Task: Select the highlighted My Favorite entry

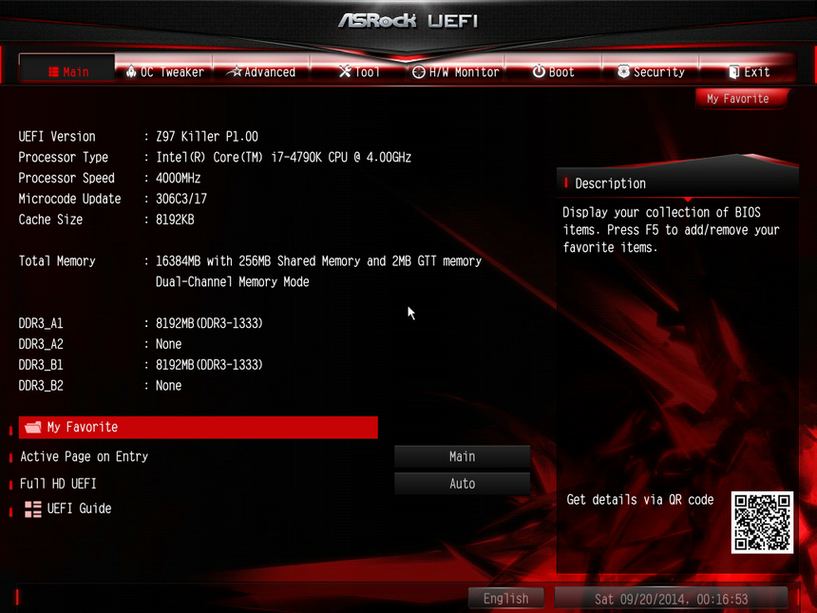Action: click(x=198, y=427)
